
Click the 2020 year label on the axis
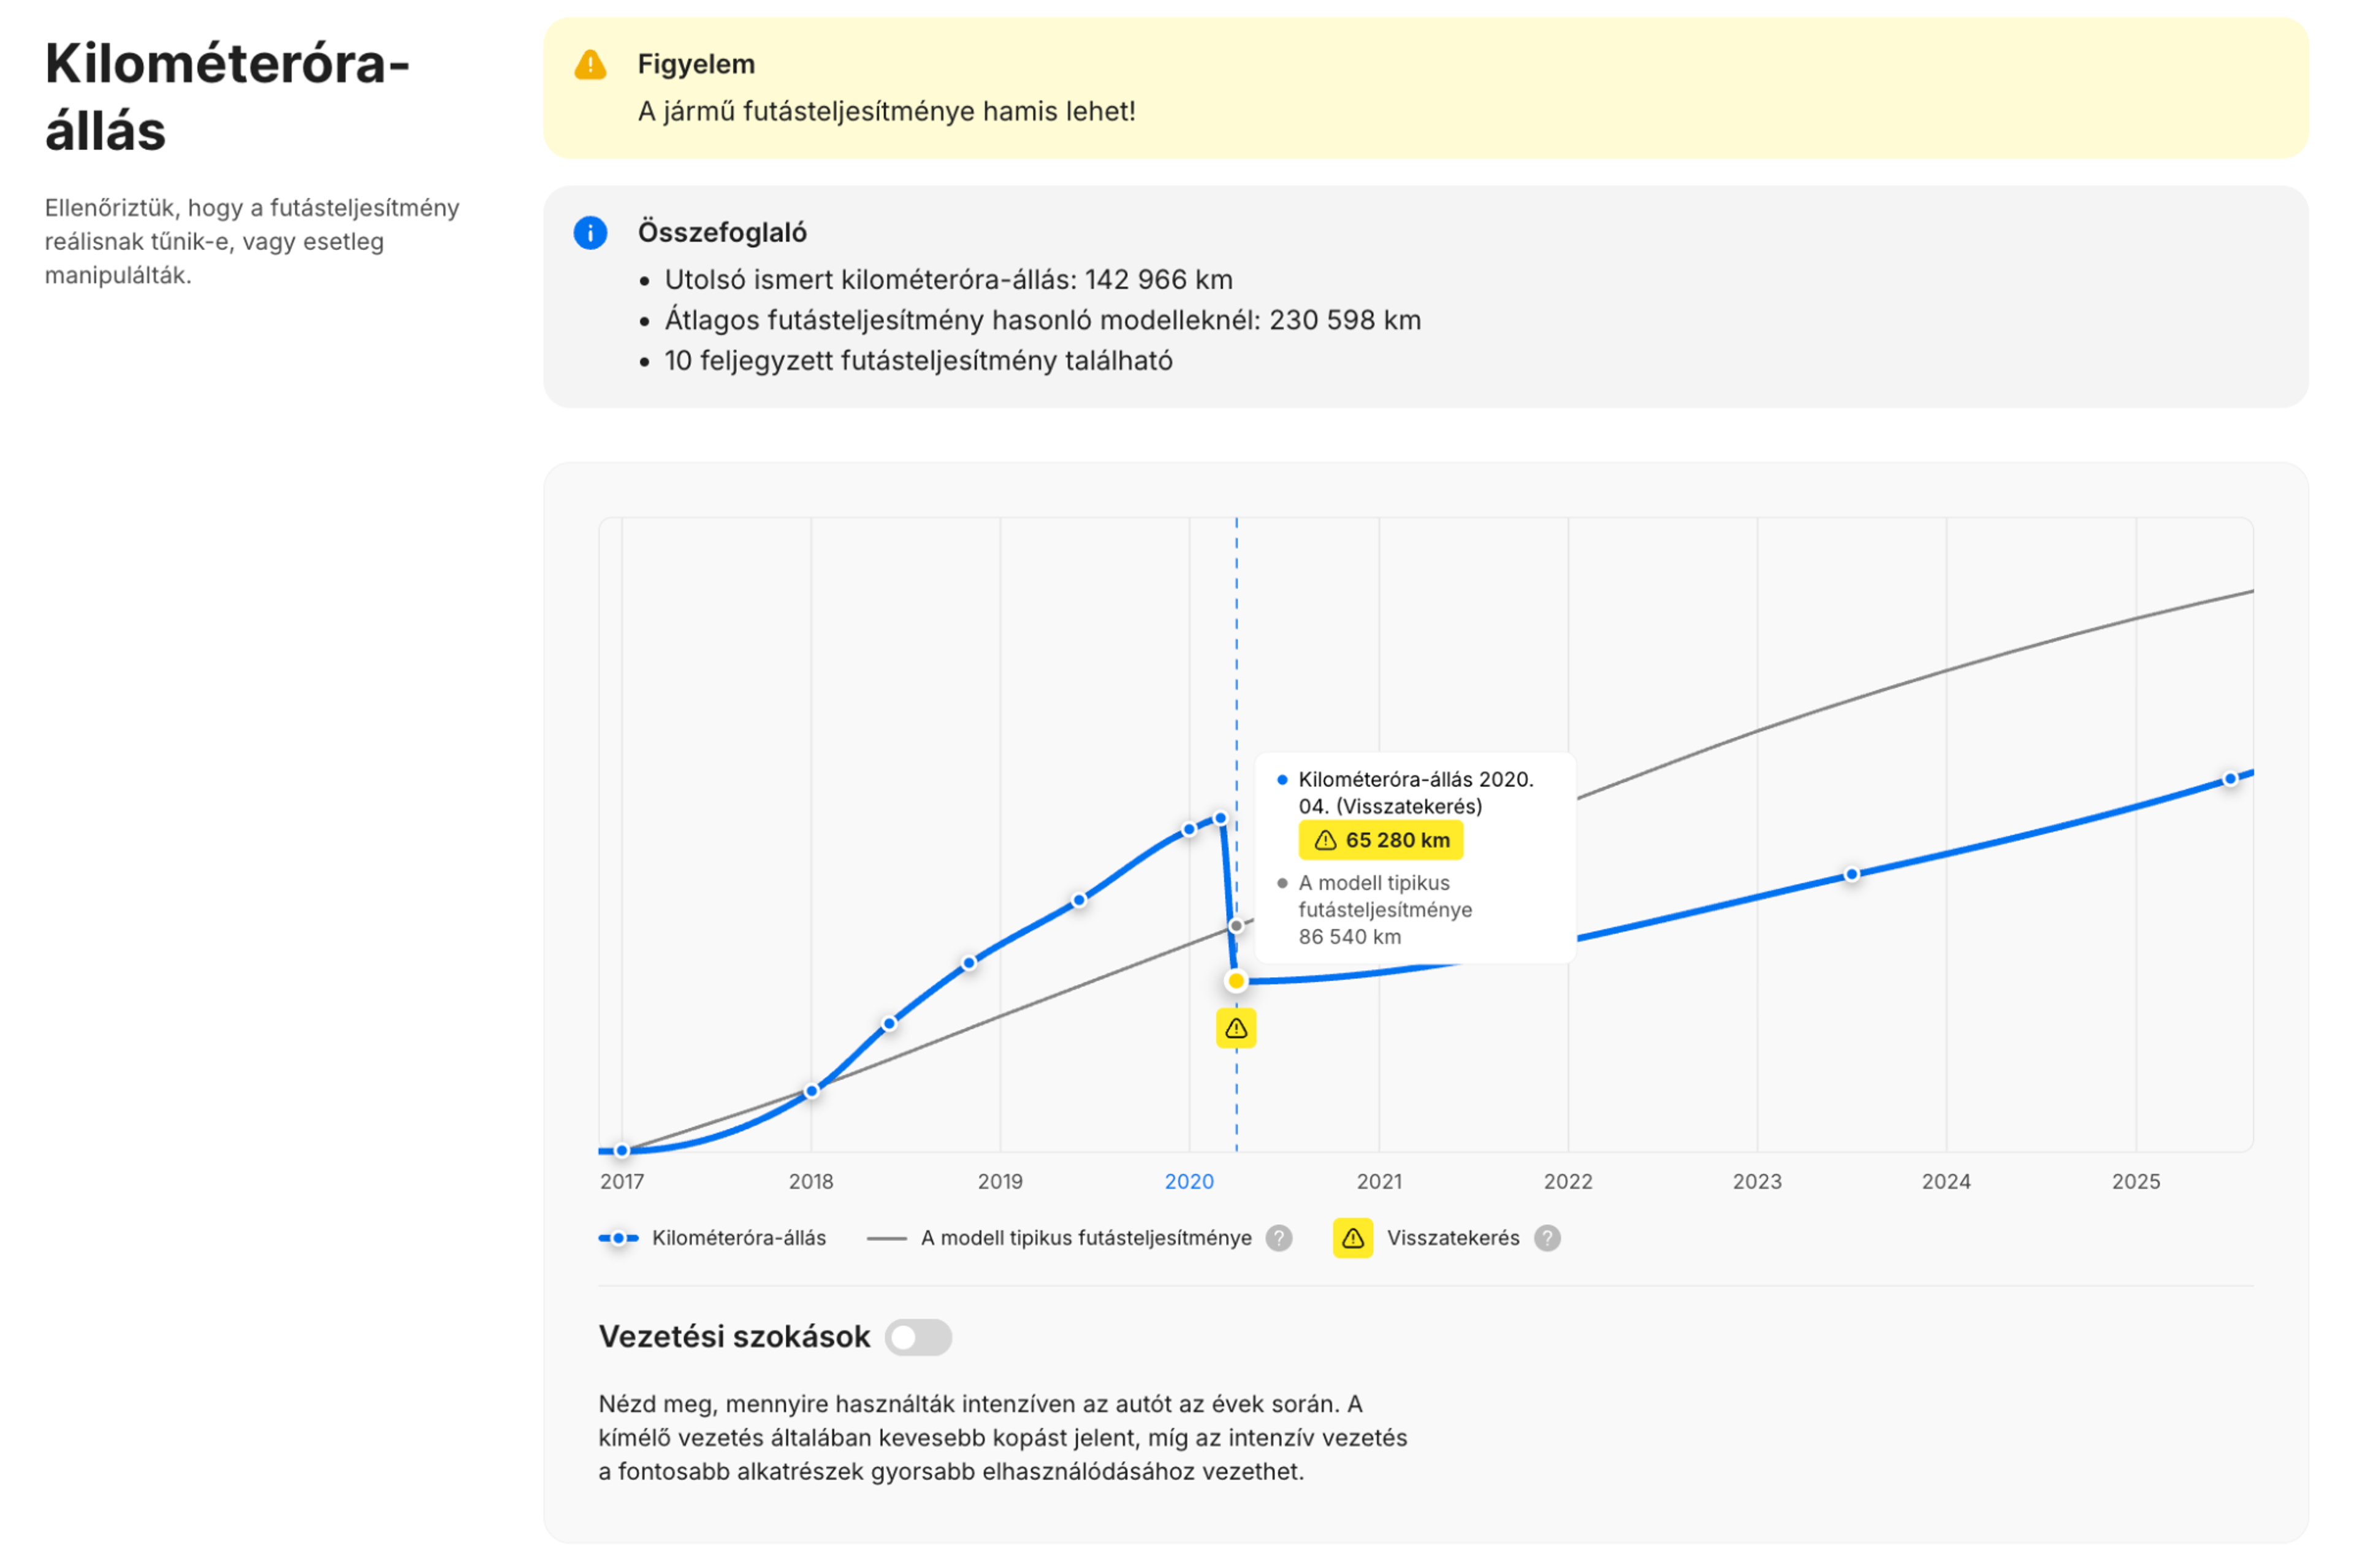pyautogui.click(x=1189, y=1181)
